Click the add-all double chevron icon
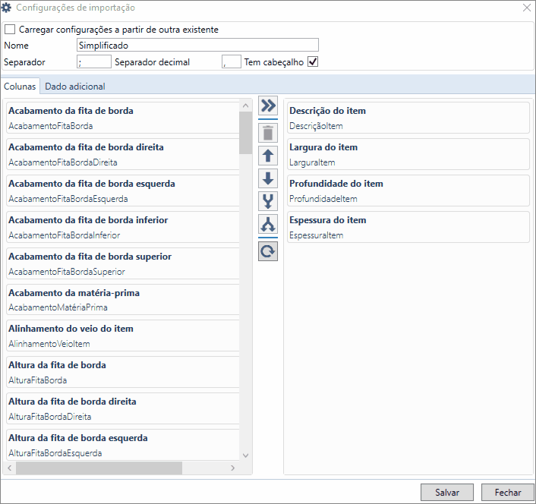This screenshot has width=536, height=504. click(268, 106)
